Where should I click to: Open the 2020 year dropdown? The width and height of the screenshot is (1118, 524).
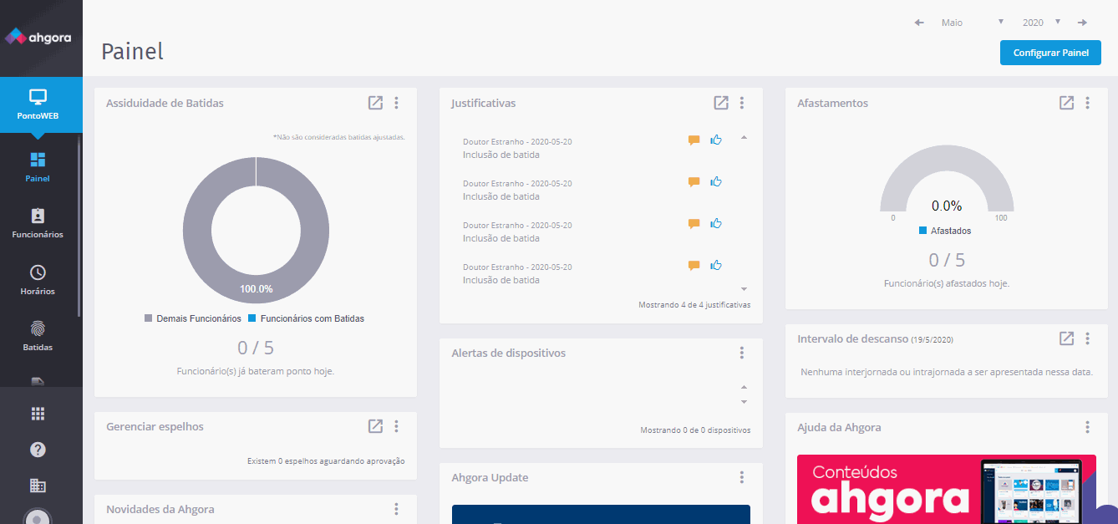click(x=1041, y=23)
